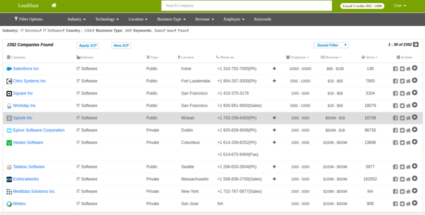Add Tableau Software with plus circle icon
The height and width of the screenshot is (215, 425).
coord(414,166)
